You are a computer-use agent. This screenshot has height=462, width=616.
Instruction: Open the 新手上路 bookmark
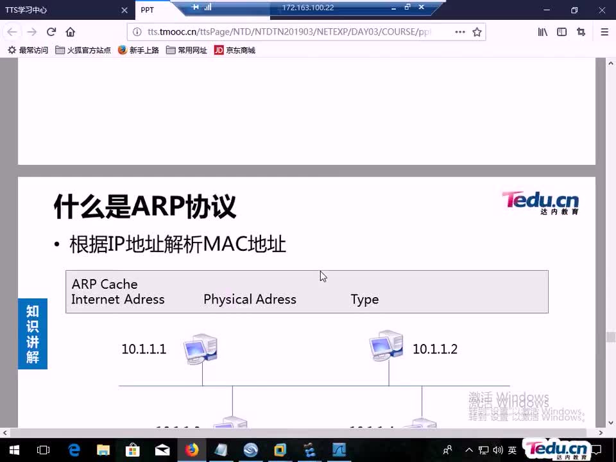(139, 50)
